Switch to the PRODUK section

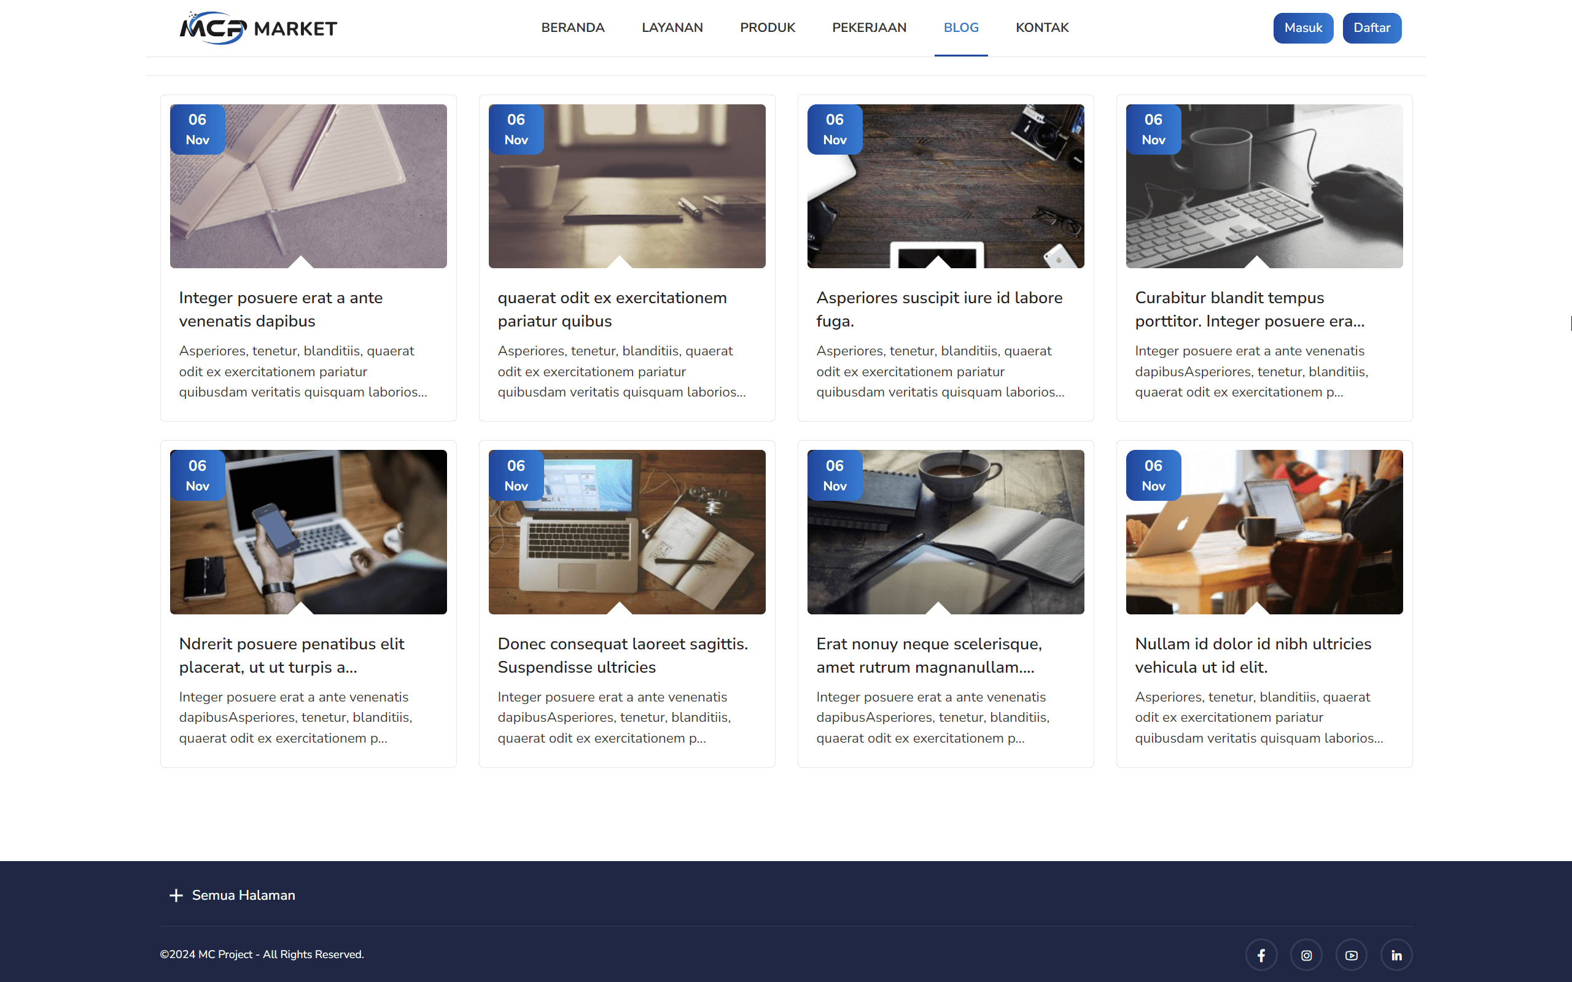pyautogui.click(x=767, y=27)
